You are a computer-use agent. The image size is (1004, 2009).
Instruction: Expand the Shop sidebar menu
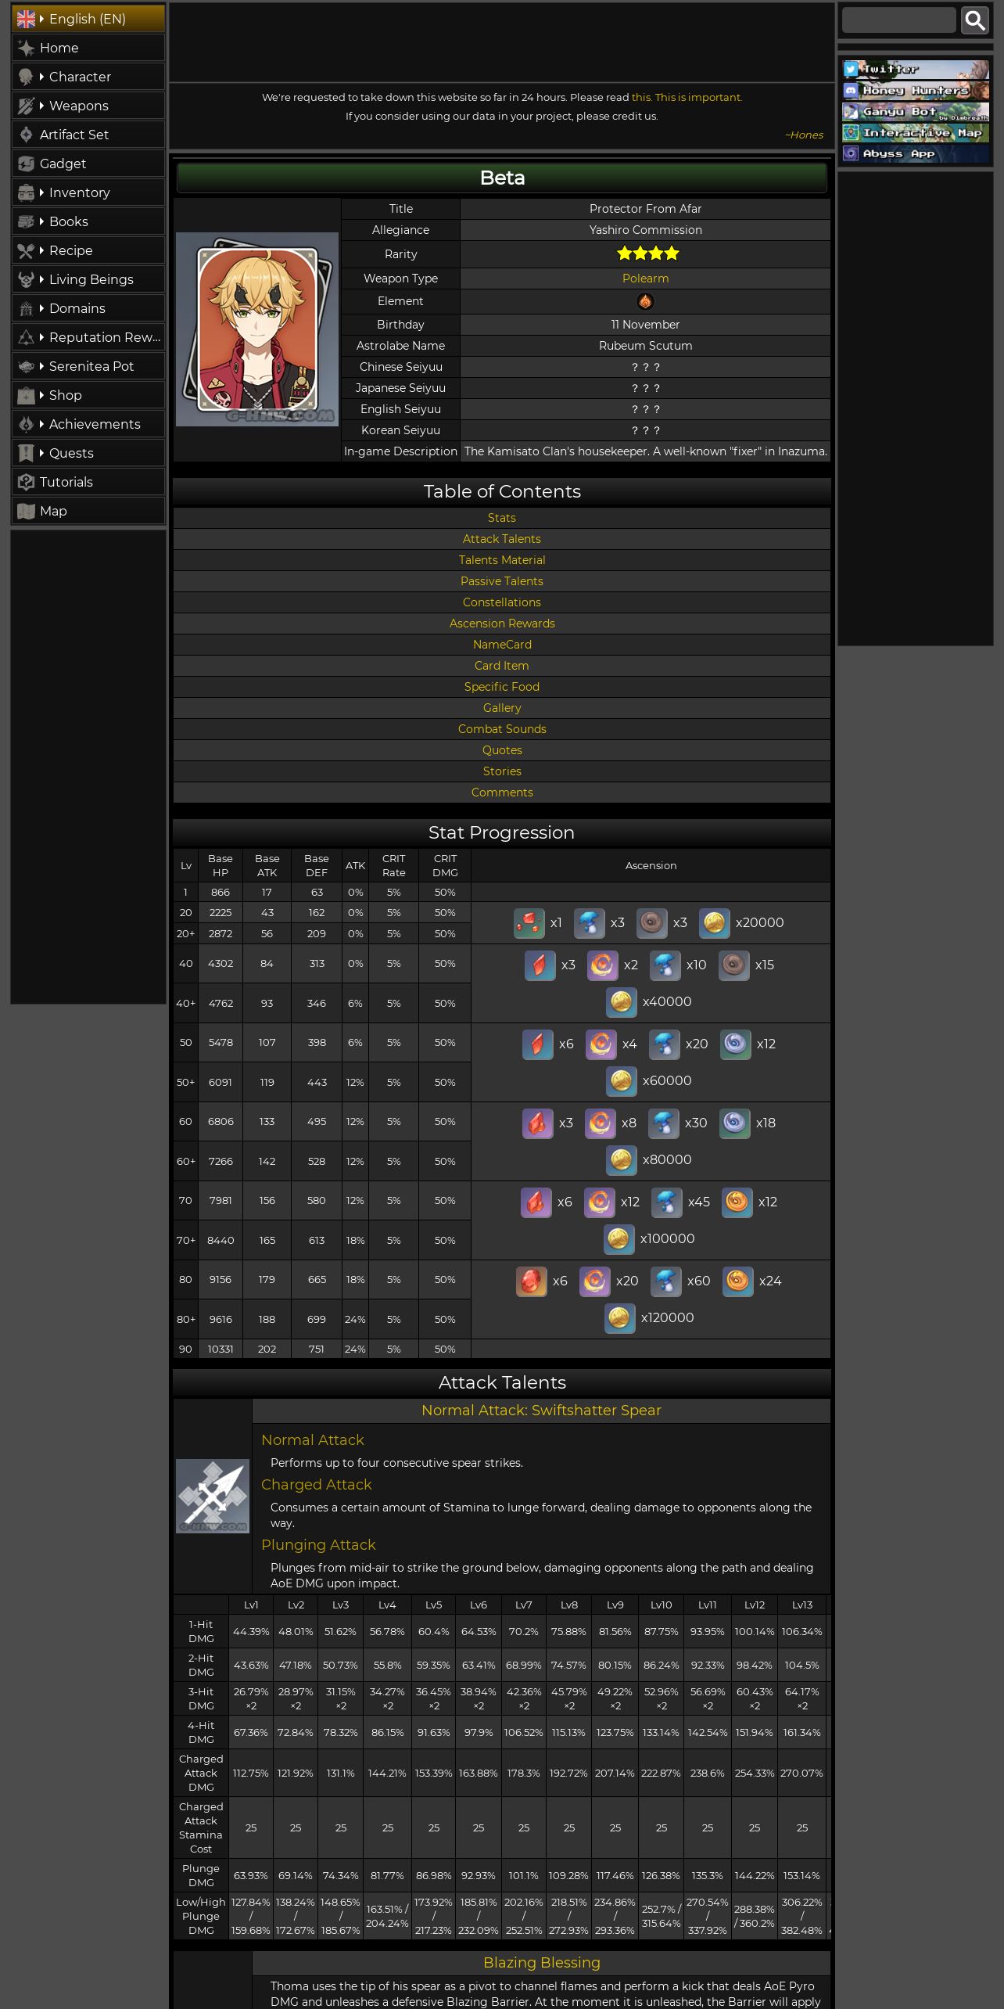88,395
